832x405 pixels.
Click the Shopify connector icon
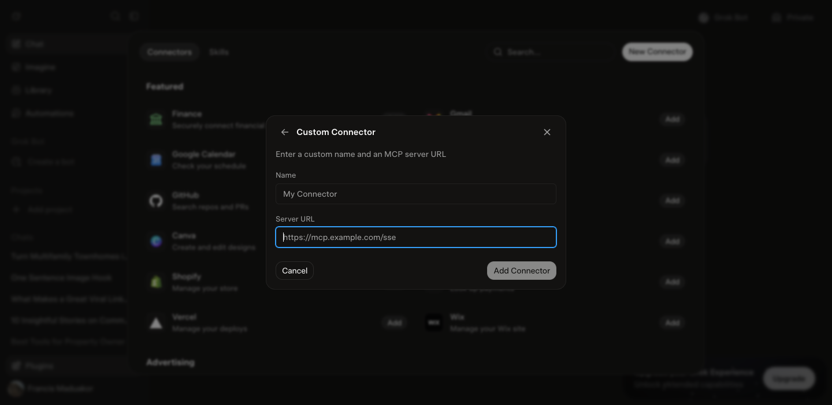[156, 282]
